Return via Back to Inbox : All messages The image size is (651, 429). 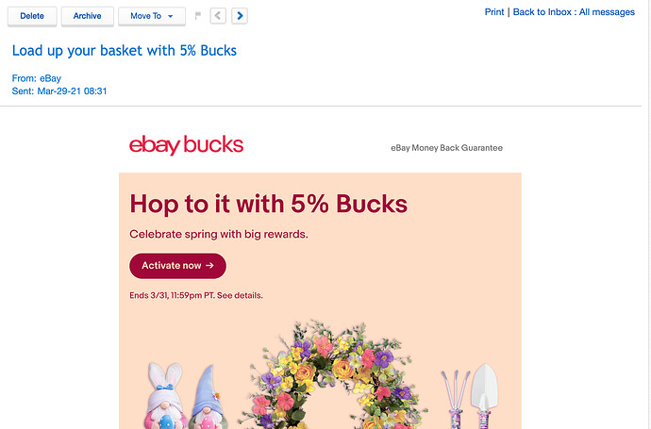574,12
